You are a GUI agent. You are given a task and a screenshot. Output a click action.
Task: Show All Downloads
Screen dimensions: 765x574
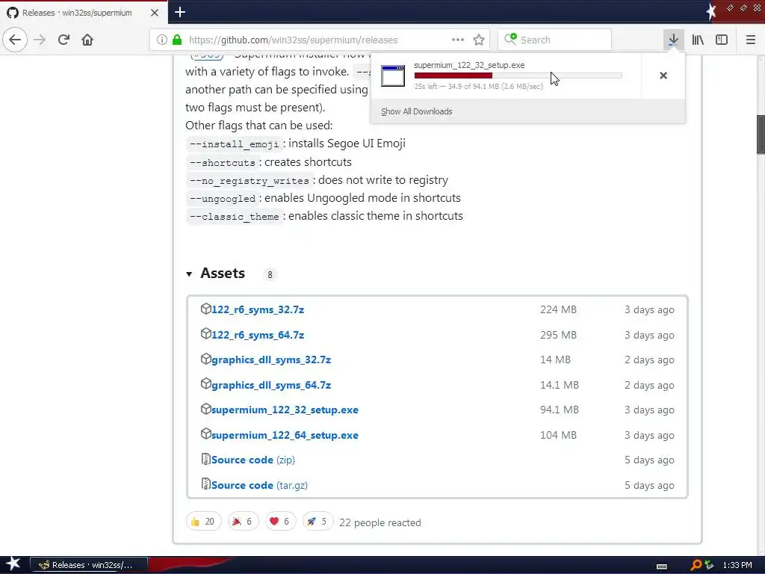[416, 111]
